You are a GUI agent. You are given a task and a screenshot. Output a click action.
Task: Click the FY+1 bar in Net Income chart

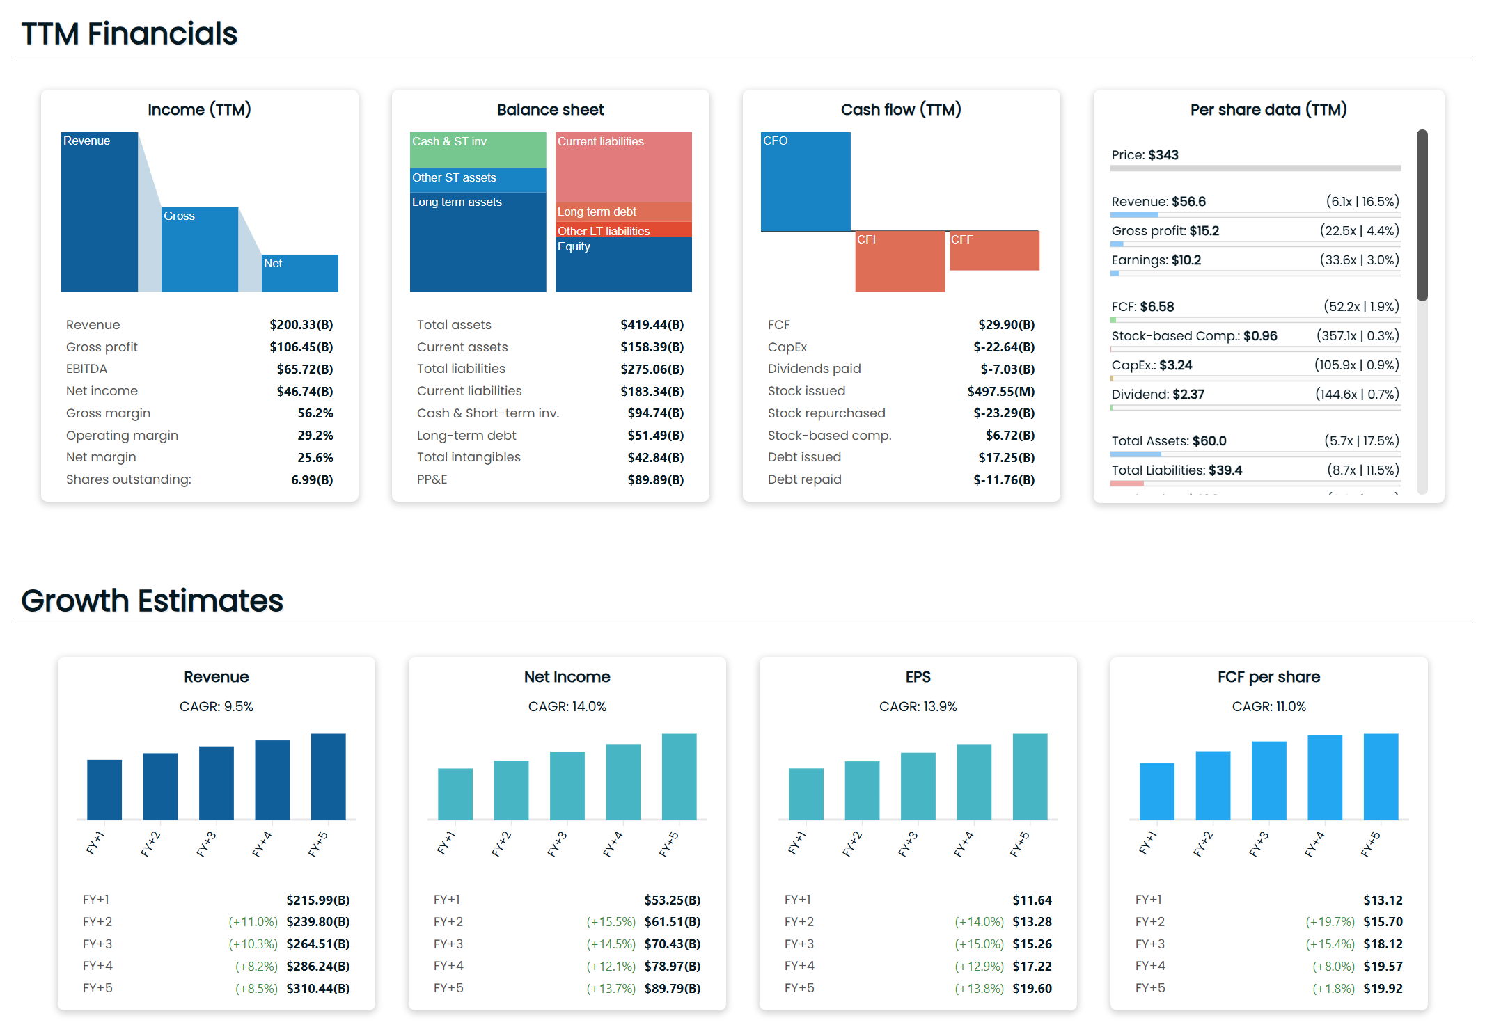click(455, 794)
